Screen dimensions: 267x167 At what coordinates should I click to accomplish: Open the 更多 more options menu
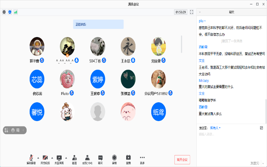pyautogui.click(x=142, y=159)
